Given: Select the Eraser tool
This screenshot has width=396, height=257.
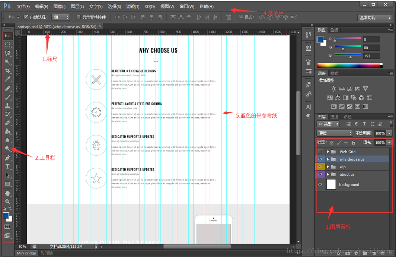Looking at the screenshot, I should tap(7, 123).
